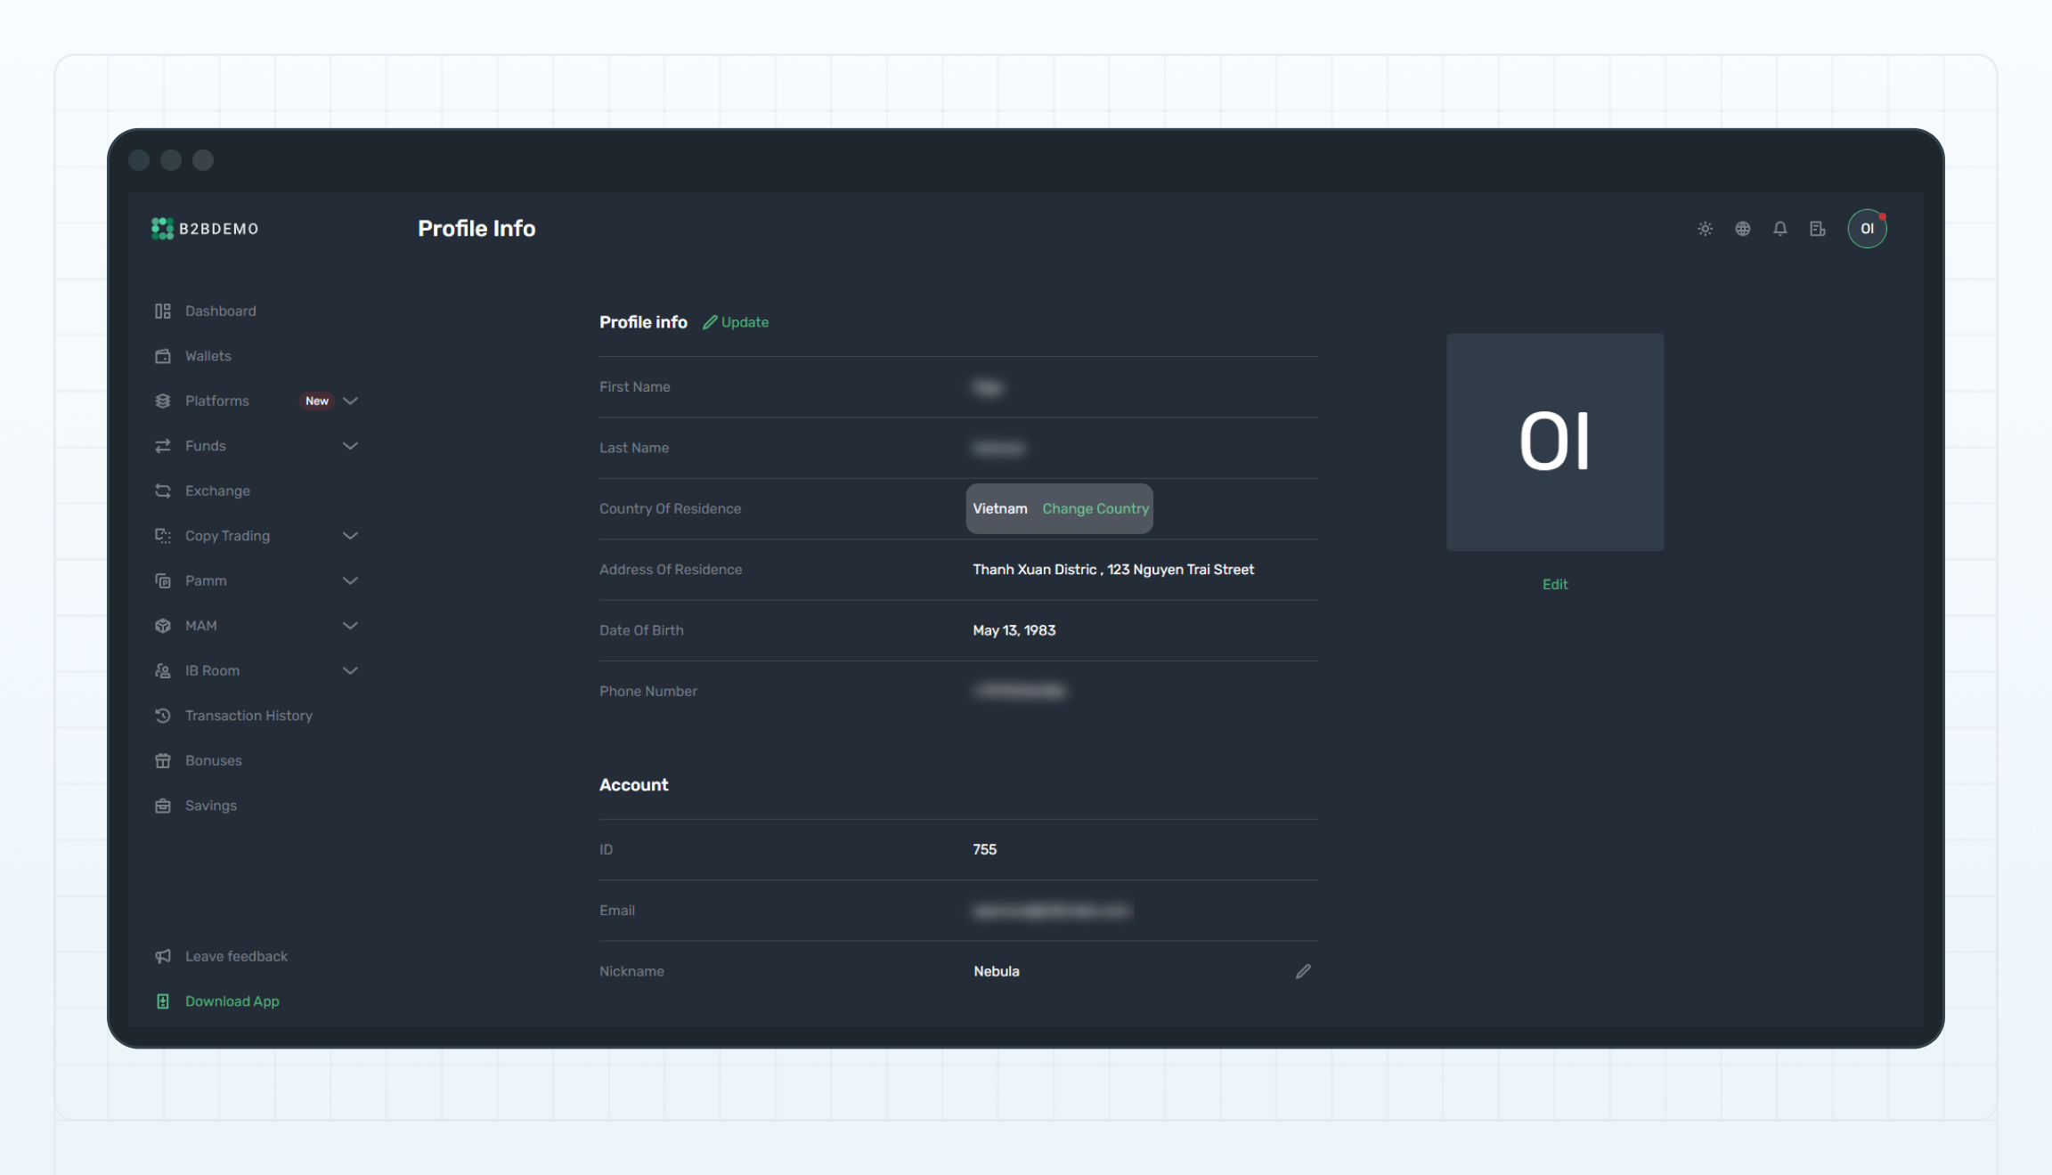Open the language globe icon
The image size is (2052, 1175).
(x=1742, y=229)
